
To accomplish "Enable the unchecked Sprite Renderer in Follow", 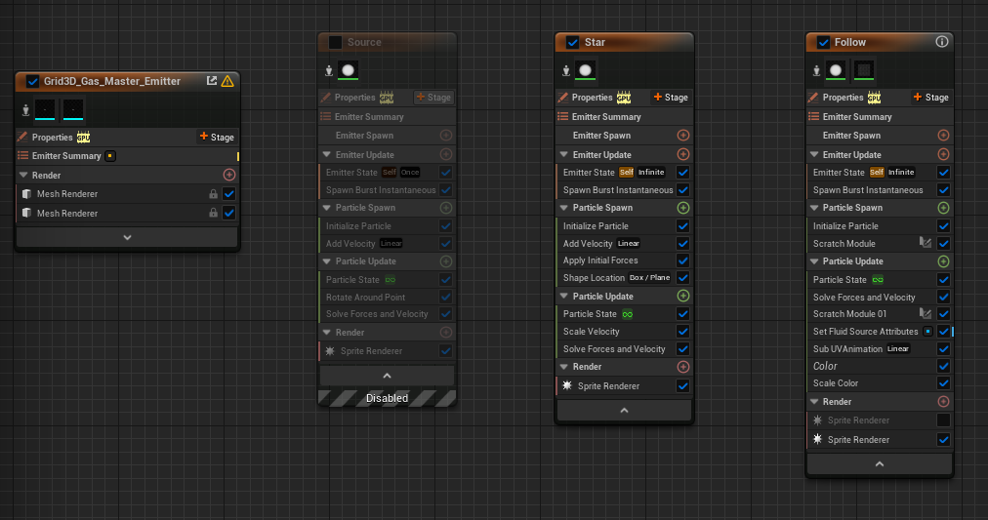I will 943,420.
